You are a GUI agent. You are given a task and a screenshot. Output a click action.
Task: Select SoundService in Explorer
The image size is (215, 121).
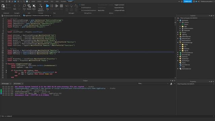(186, 65)
